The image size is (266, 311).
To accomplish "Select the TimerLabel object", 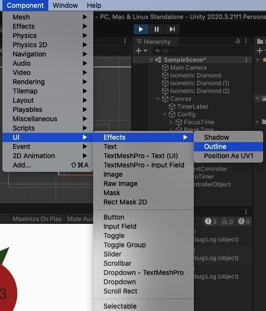I will 188,107.
